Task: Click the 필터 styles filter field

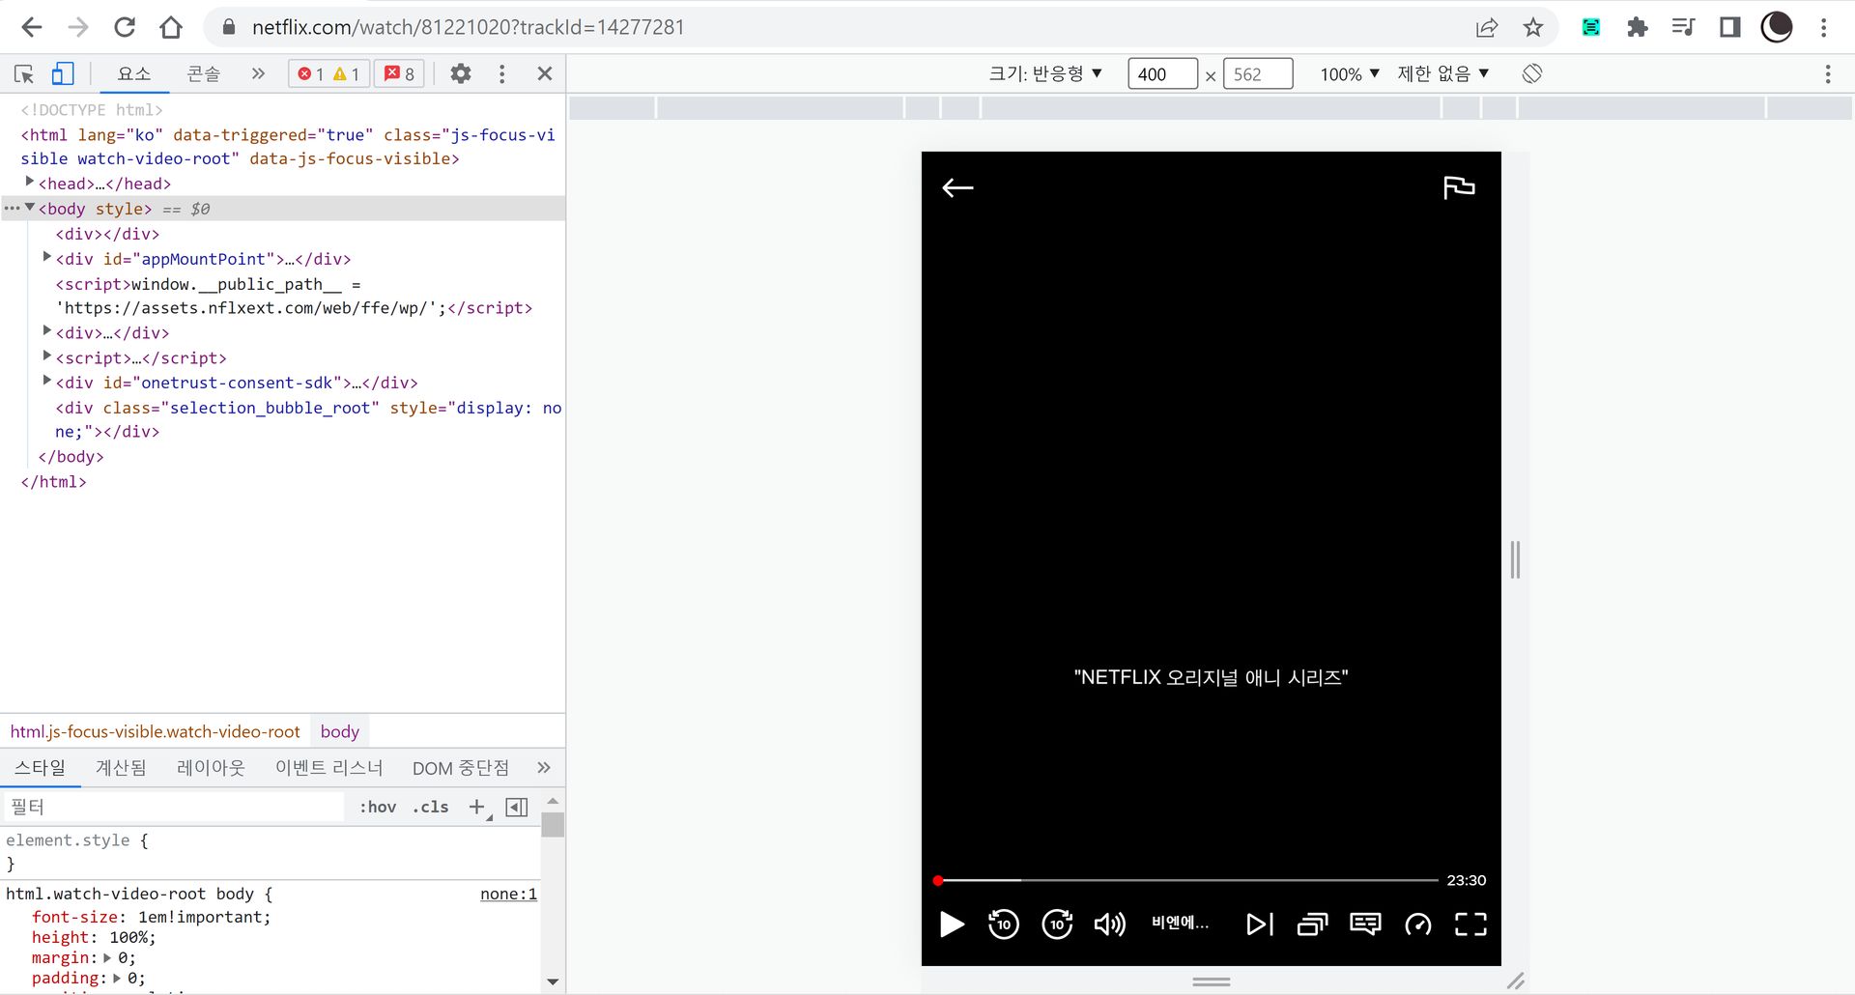Action: (174, 807)
